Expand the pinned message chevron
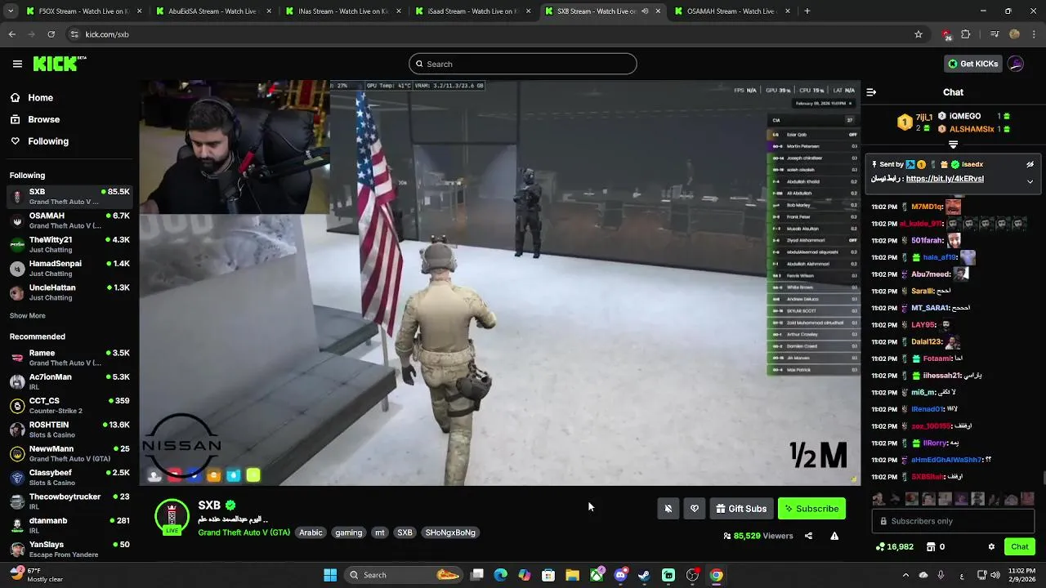 tap(1030, 181)
